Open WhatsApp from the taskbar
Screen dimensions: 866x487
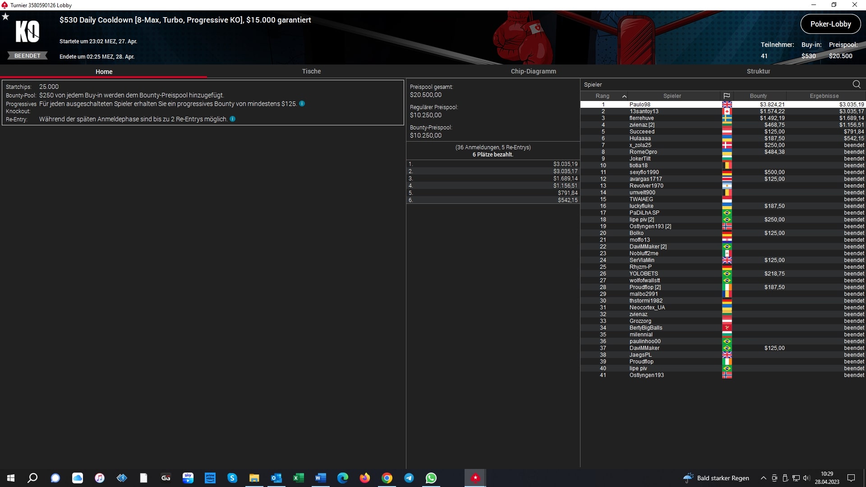pyautogui.click(x=431, y=478)
